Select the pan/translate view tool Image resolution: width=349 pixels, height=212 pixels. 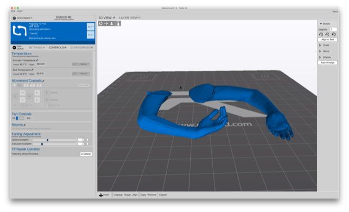(x=106, y=24)
